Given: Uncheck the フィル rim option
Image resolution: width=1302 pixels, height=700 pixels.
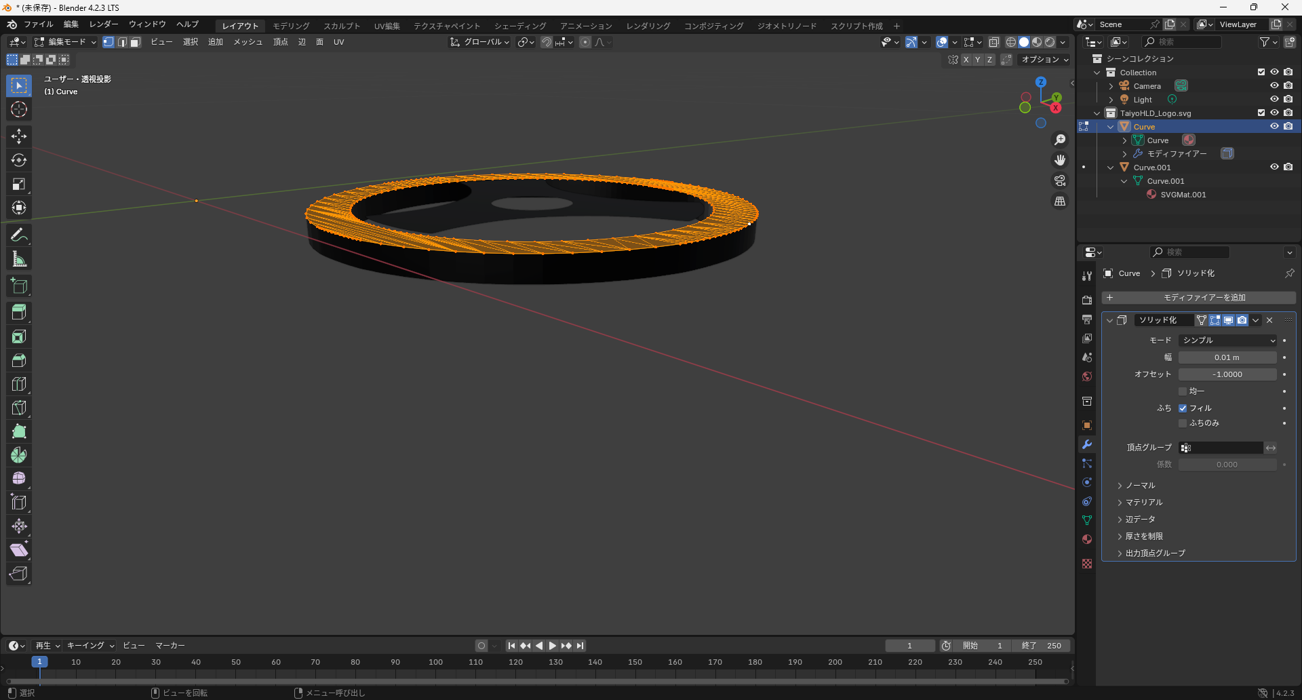Looking at the screenshot, I should [x=1183, y=408].
